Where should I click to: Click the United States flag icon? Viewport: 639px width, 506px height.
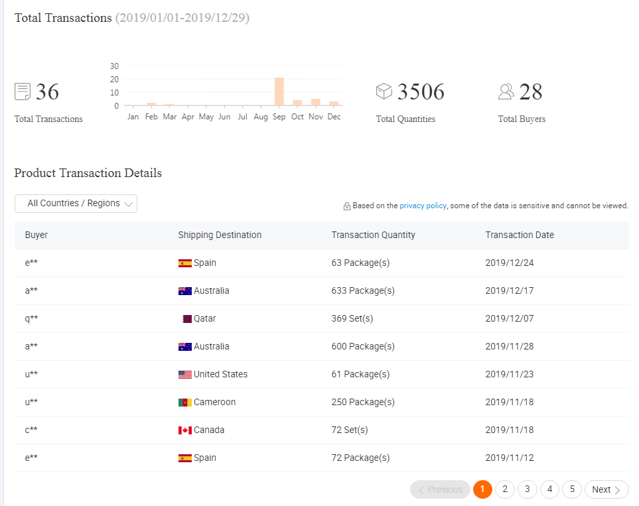point(185,375)
